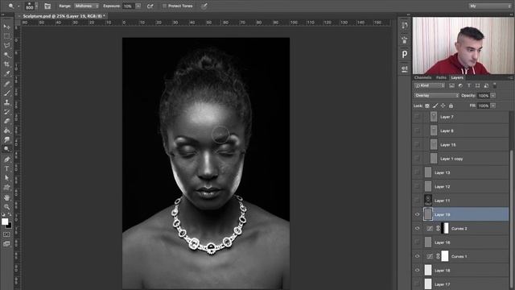Select the Hand tool
This screenshot has width=515, height=290.
pyautogui.click(x=6, y=197)
